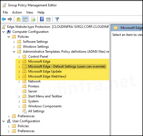Viewport: 143px width, 136px height.
Task: Click the Windows Components folder icon
Action: pyautogui.click(x=24, y=106)
